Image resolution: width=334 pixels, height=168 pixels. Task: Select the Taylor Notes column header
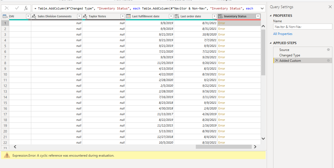point(104,17)
